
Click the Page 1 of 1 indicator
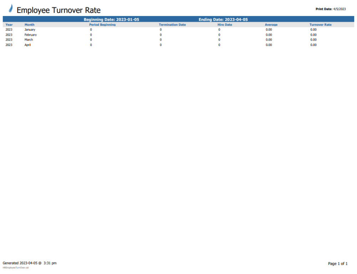[x=337, y=264]
